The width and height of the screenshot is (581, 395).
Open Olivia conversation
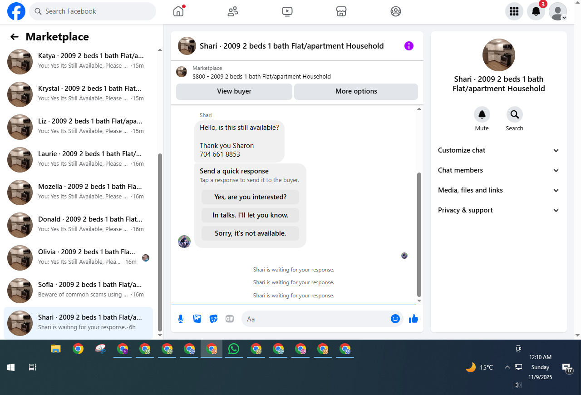point(78,257)
